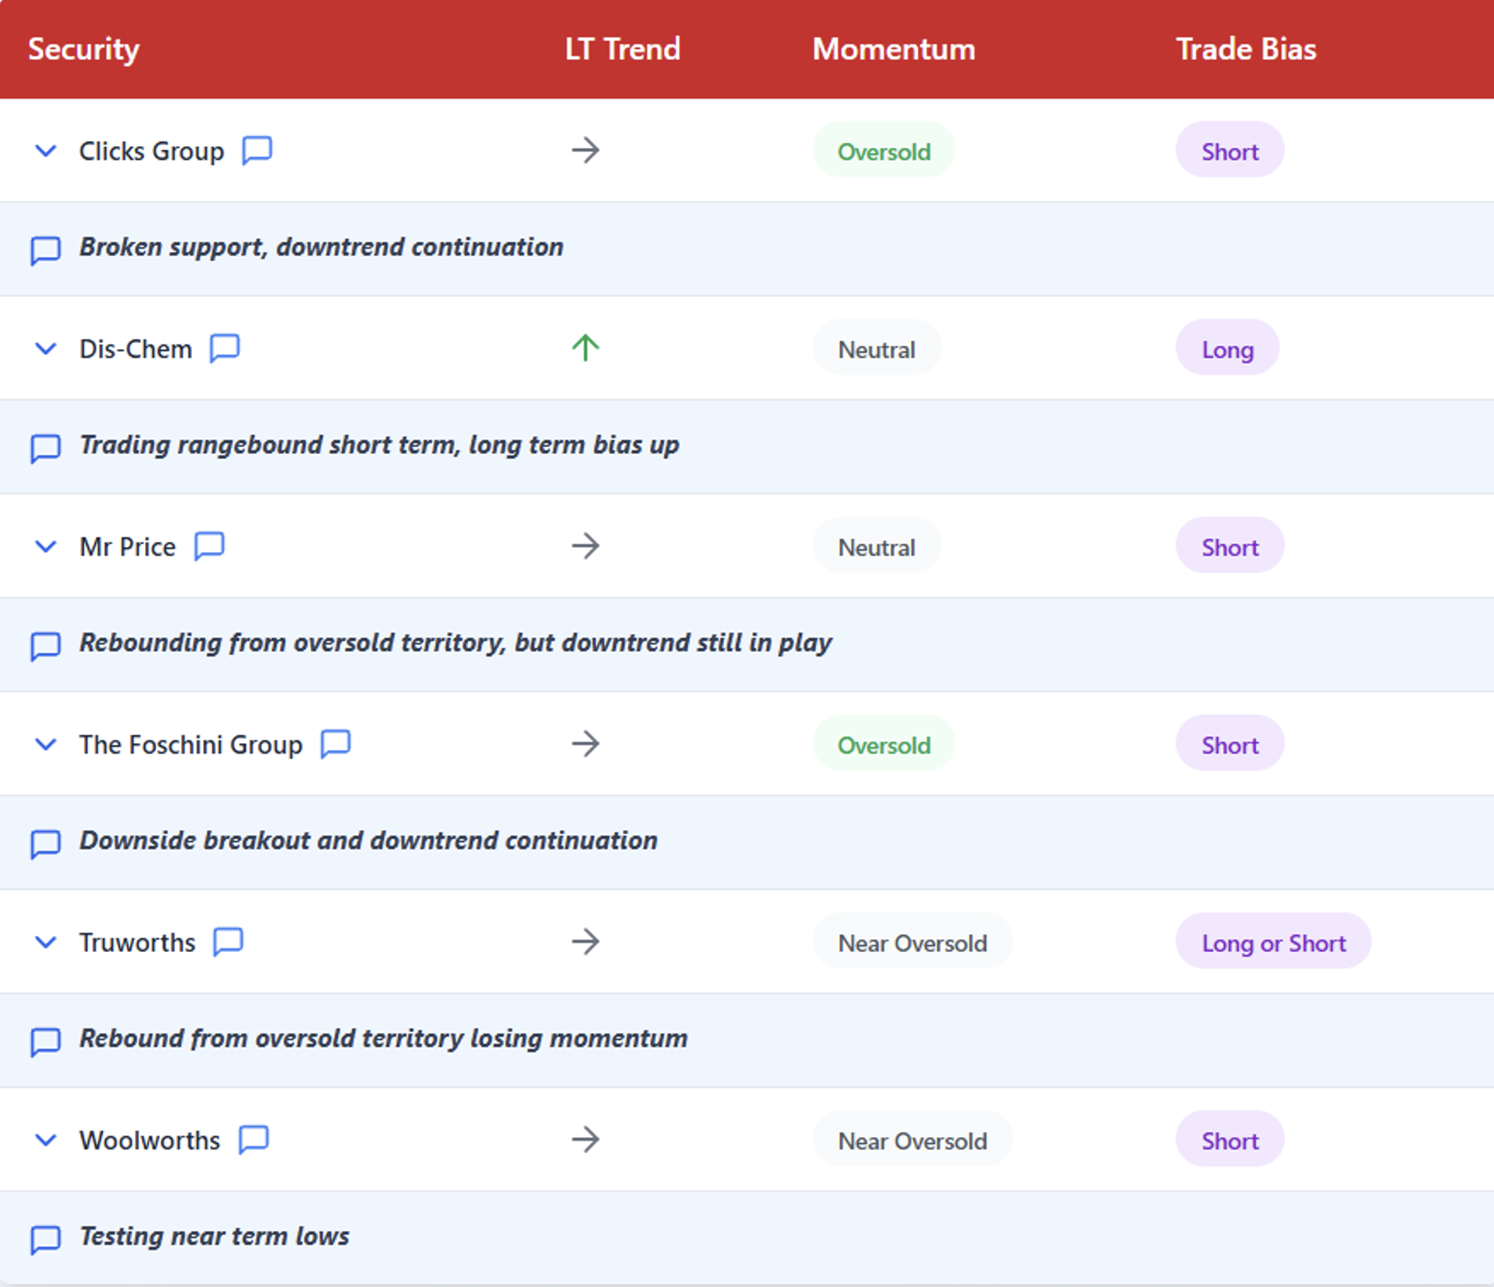
Task: Collapse the Truworths row
Action: click(x=46, y=942)
